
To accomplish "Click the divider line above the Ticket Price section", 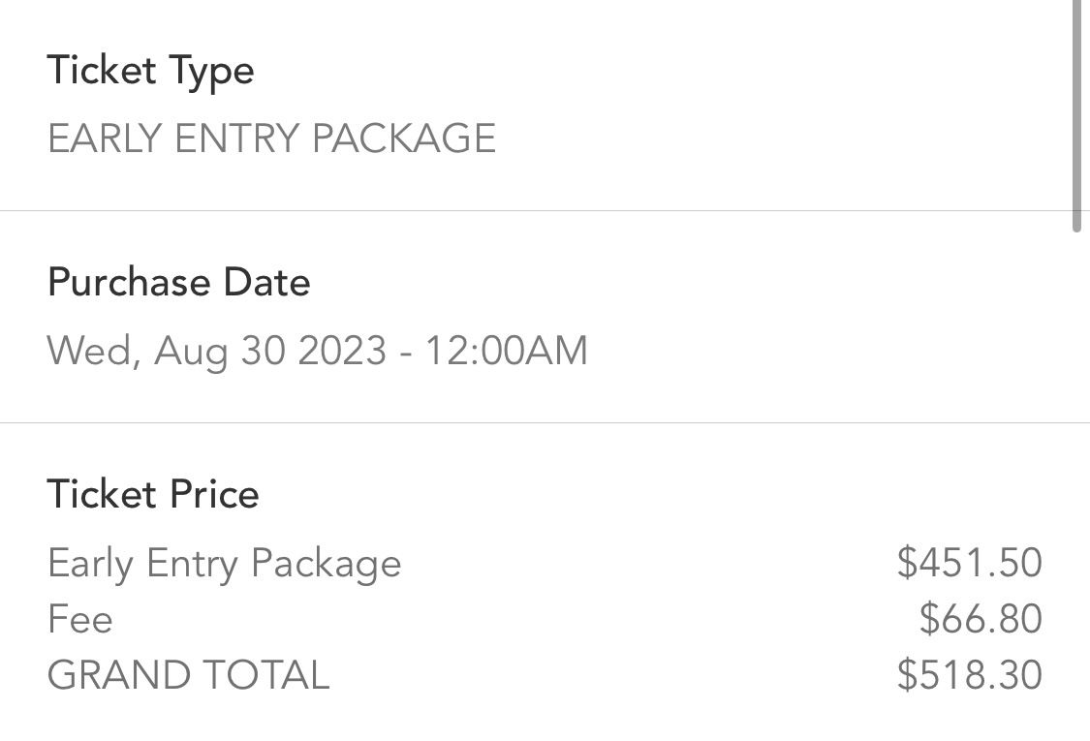I will pyautogui.click(x=545, y=422).
